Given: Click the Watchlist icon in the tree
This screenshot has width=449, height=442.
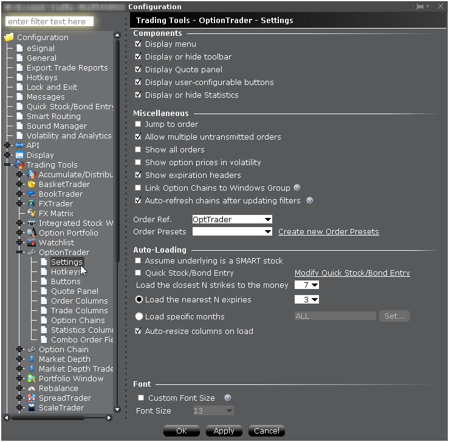Looking at the screenshot, I should (32, 242).
